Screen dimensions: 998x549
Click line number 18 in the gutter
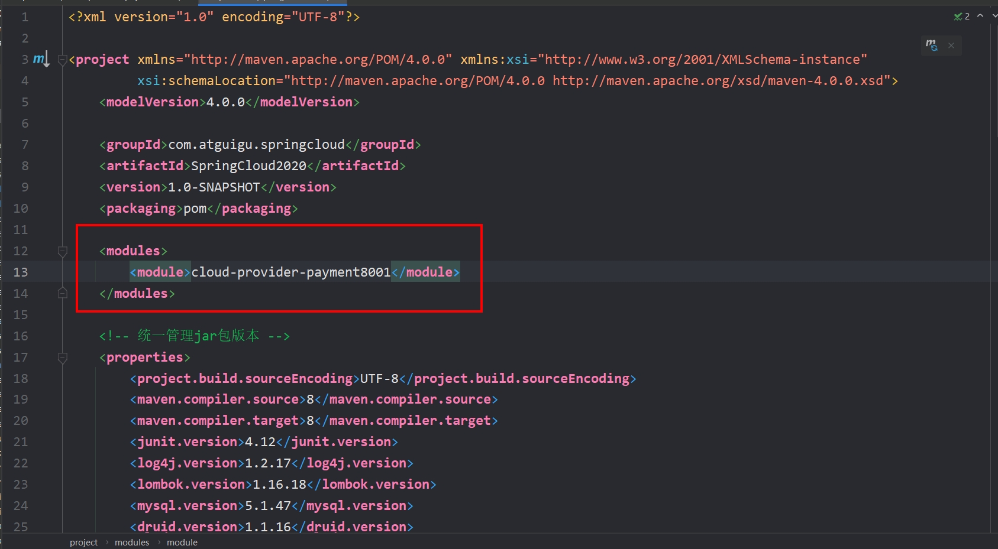tap(21, 379)
